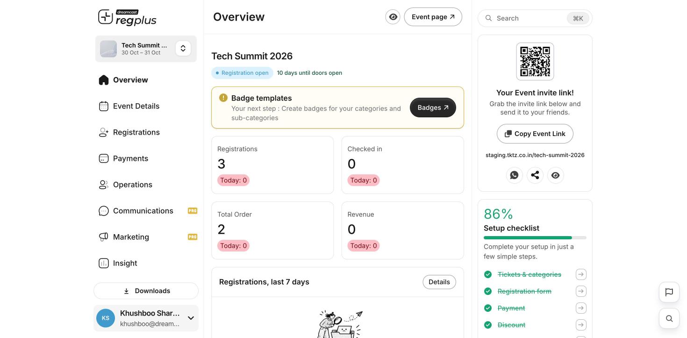Open the event switcher chevrons
Image resolution: width=687 pixels, height=338 pixels.
(183, 49)
